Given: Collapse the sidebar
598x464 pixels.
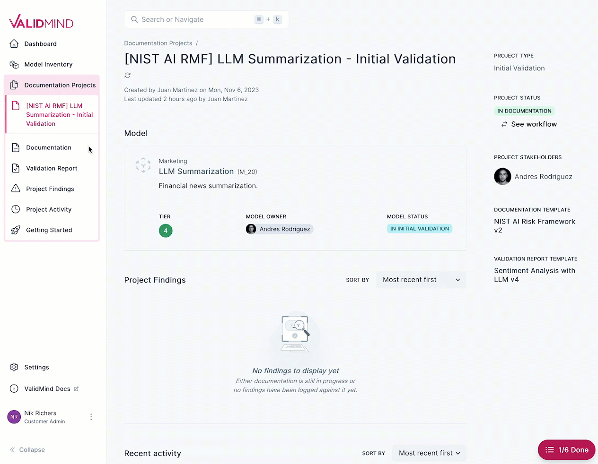Looking at the screenshot, I should pyautogui.click(x=27, y=450).
